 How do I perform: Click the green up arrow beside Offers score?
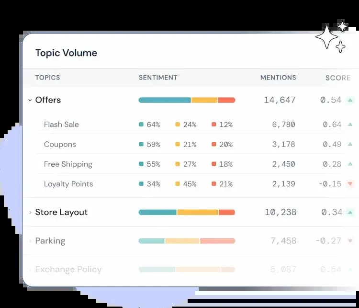350,100
